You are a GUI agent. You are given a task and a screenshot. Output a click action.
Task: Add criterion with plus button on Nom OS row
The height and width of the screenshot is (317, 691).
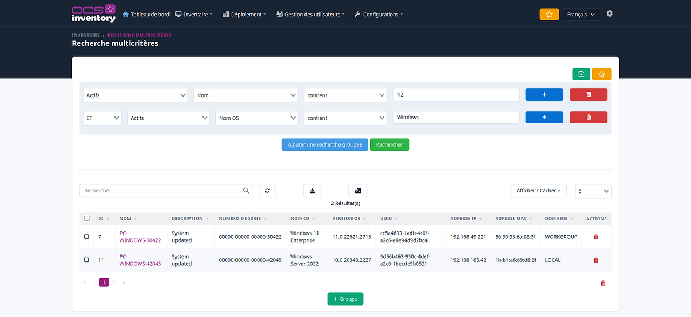coord(544,117)
